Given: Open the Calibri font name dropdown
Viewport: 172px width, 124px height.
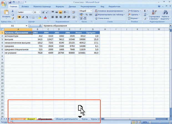Looking at the screenshot, I should click(x=32, y=12).
